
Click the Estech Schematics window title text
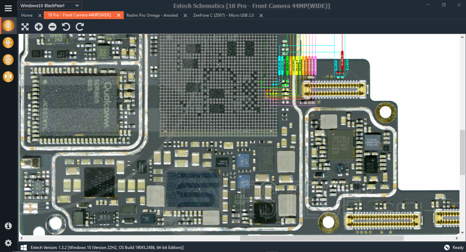point(252,6)
